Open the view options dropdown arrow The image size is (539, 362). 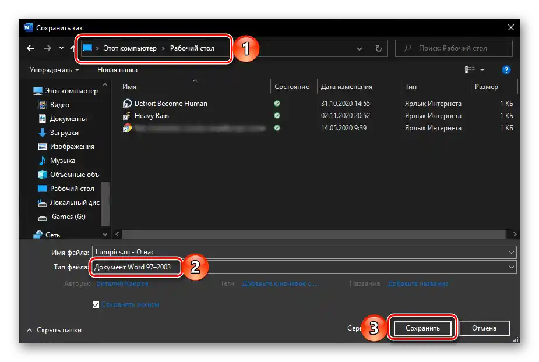pos(482,70)
